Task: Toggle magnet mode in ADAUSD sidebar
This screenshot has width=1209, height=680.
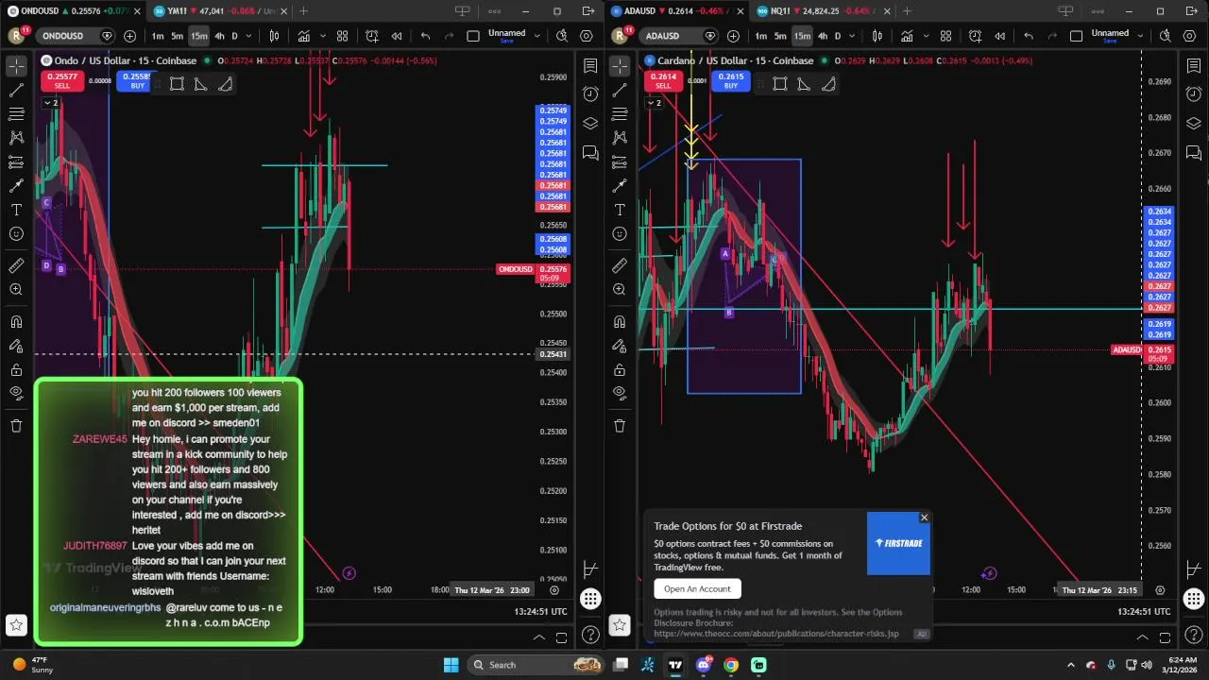Action: tap(620, 322)
